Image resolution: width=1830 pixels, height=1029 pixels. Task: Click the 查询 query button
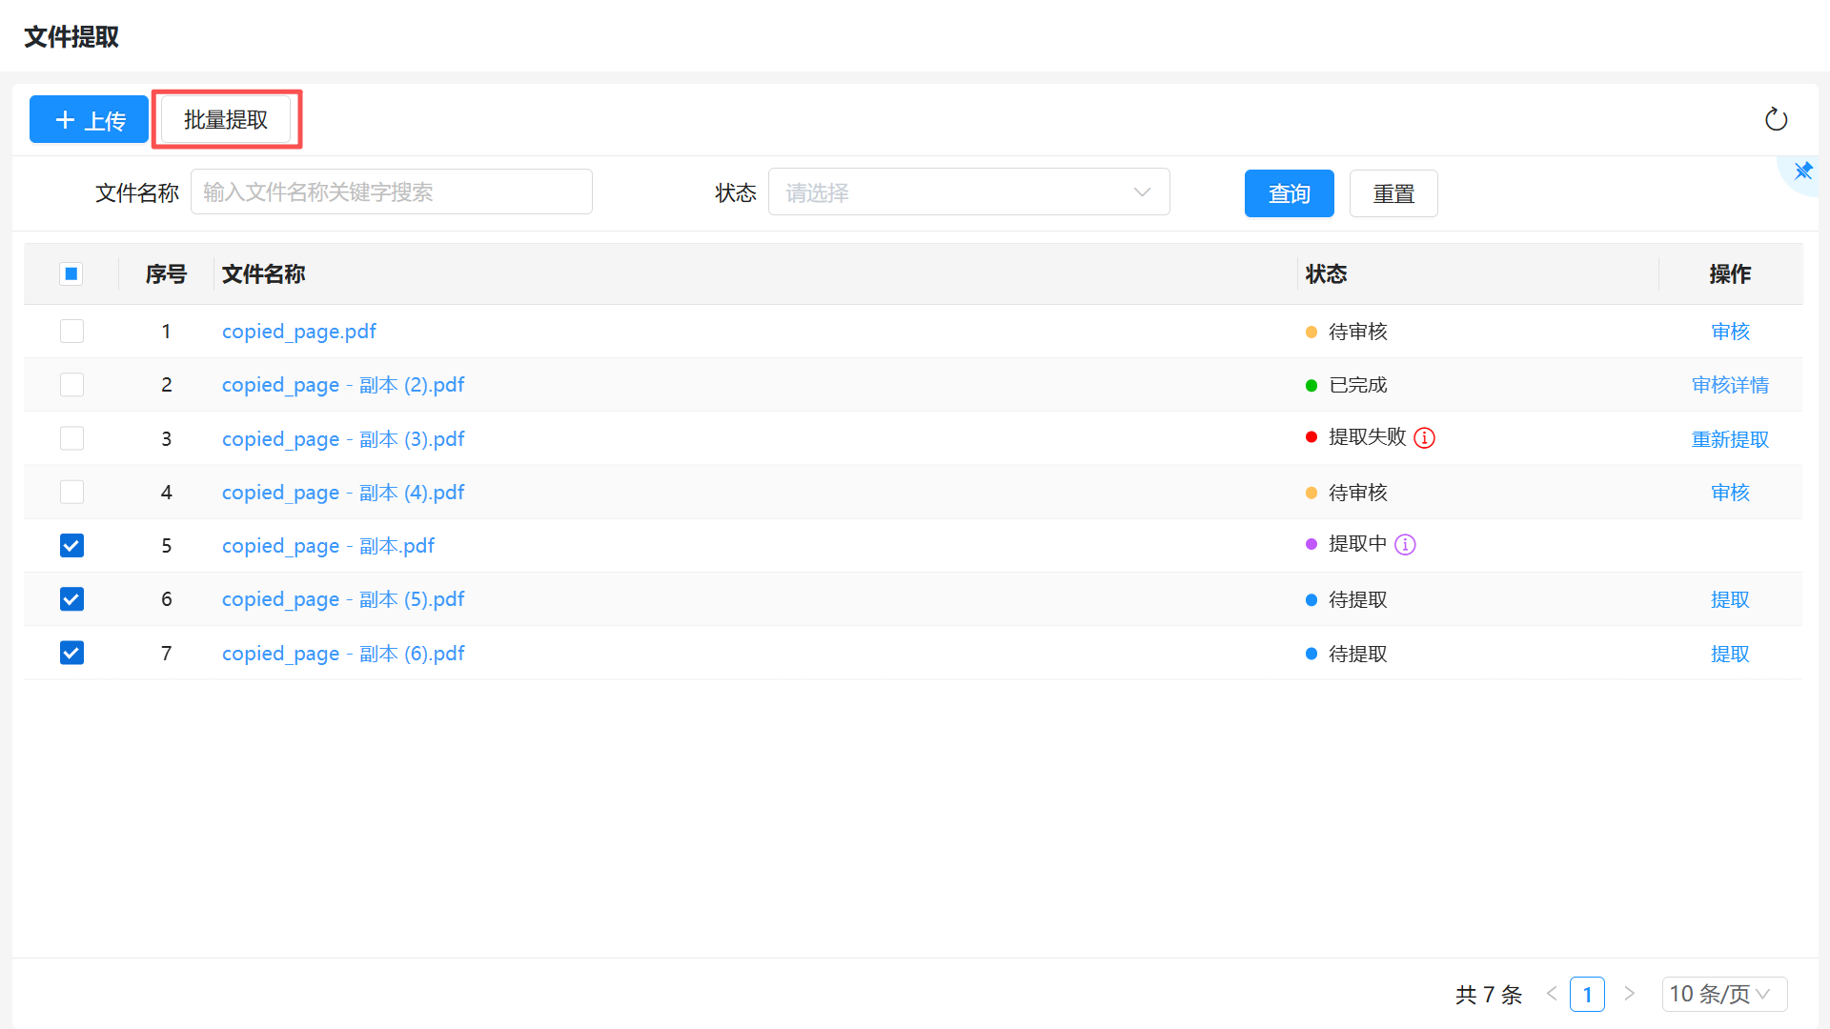(x=1289, y=193)
